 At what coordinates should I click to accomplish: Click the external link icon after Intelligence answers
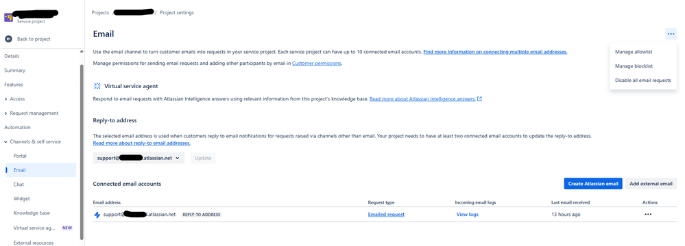point(480,99)
